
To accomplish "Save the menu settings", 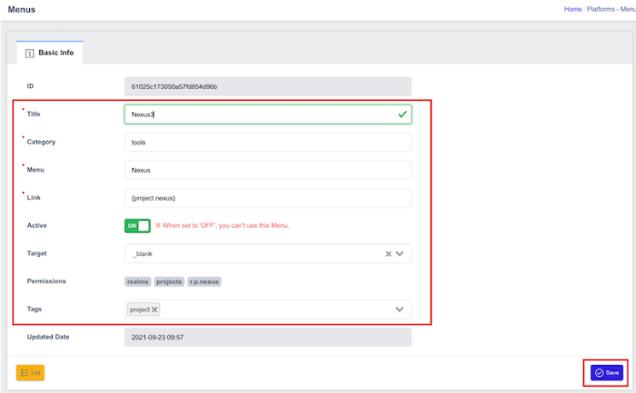I will [x=606, y=373].
